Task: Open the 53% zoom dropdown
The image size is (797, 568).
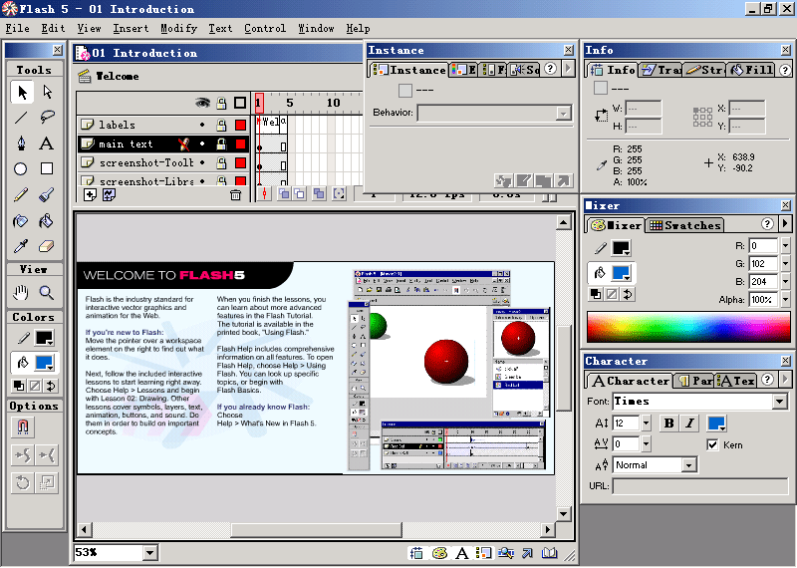Action: [x=150, y=553]
